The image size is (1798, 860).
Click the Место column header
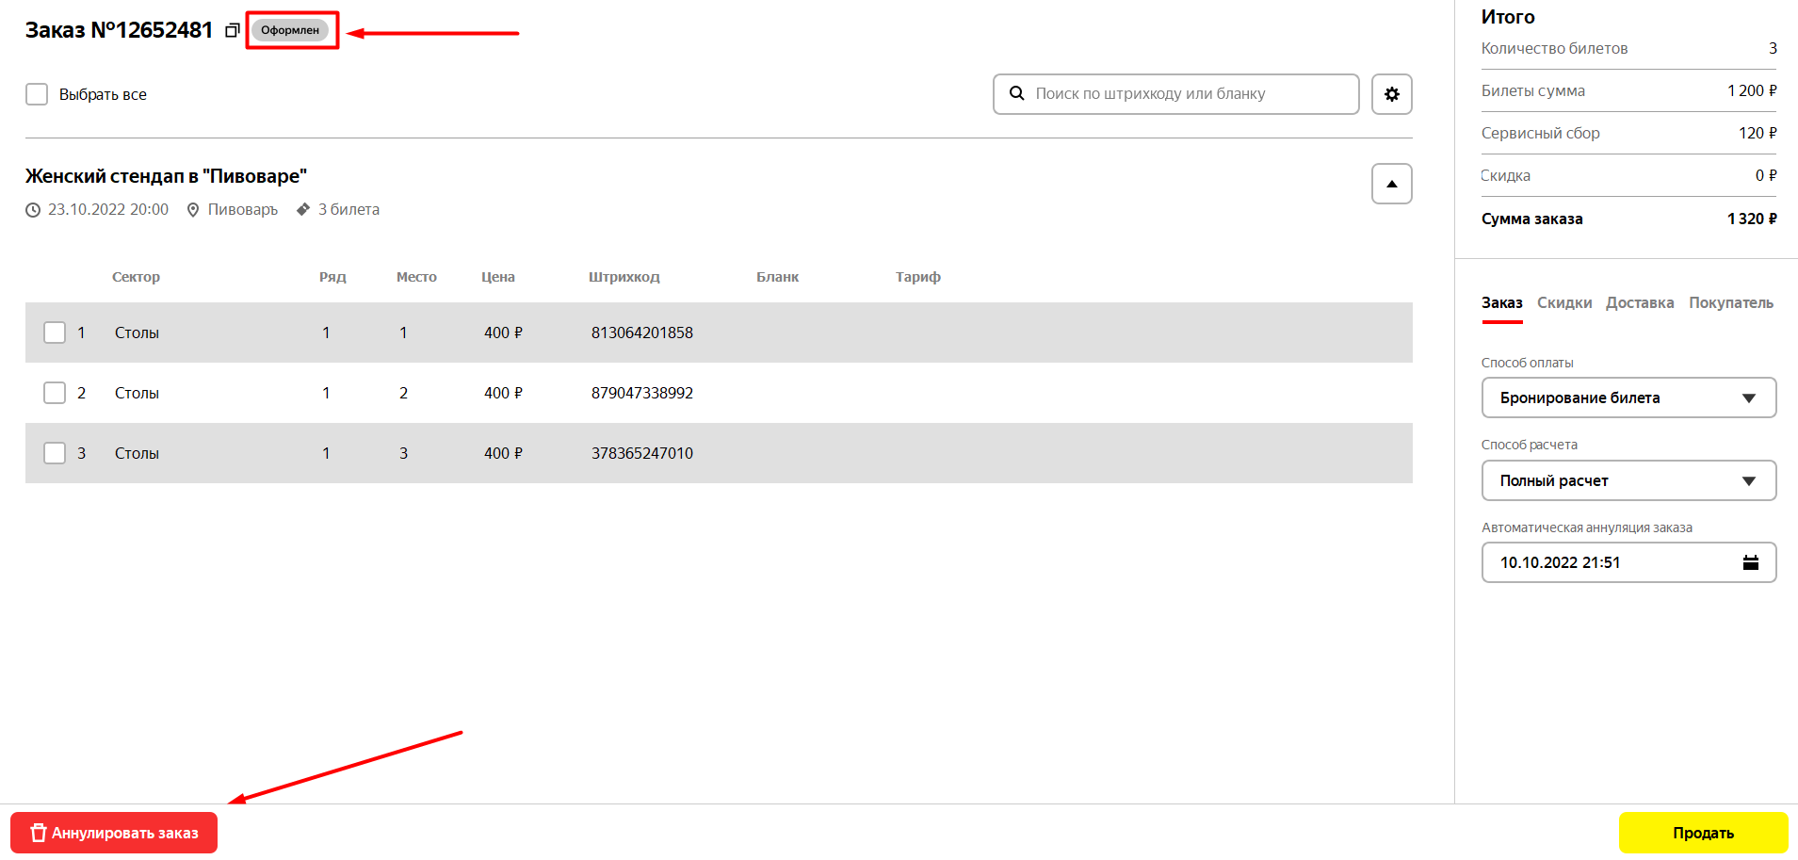pyautogui.click(x=416, y=277)
